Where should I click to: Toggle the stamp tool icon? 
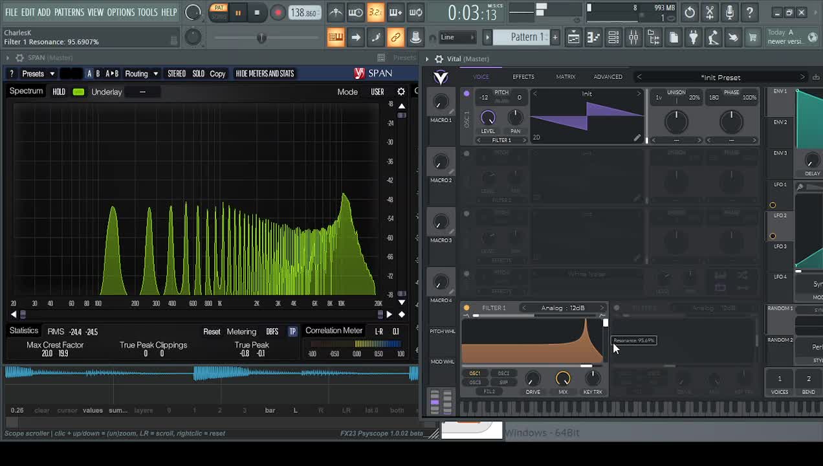click(x=415, y=38)
